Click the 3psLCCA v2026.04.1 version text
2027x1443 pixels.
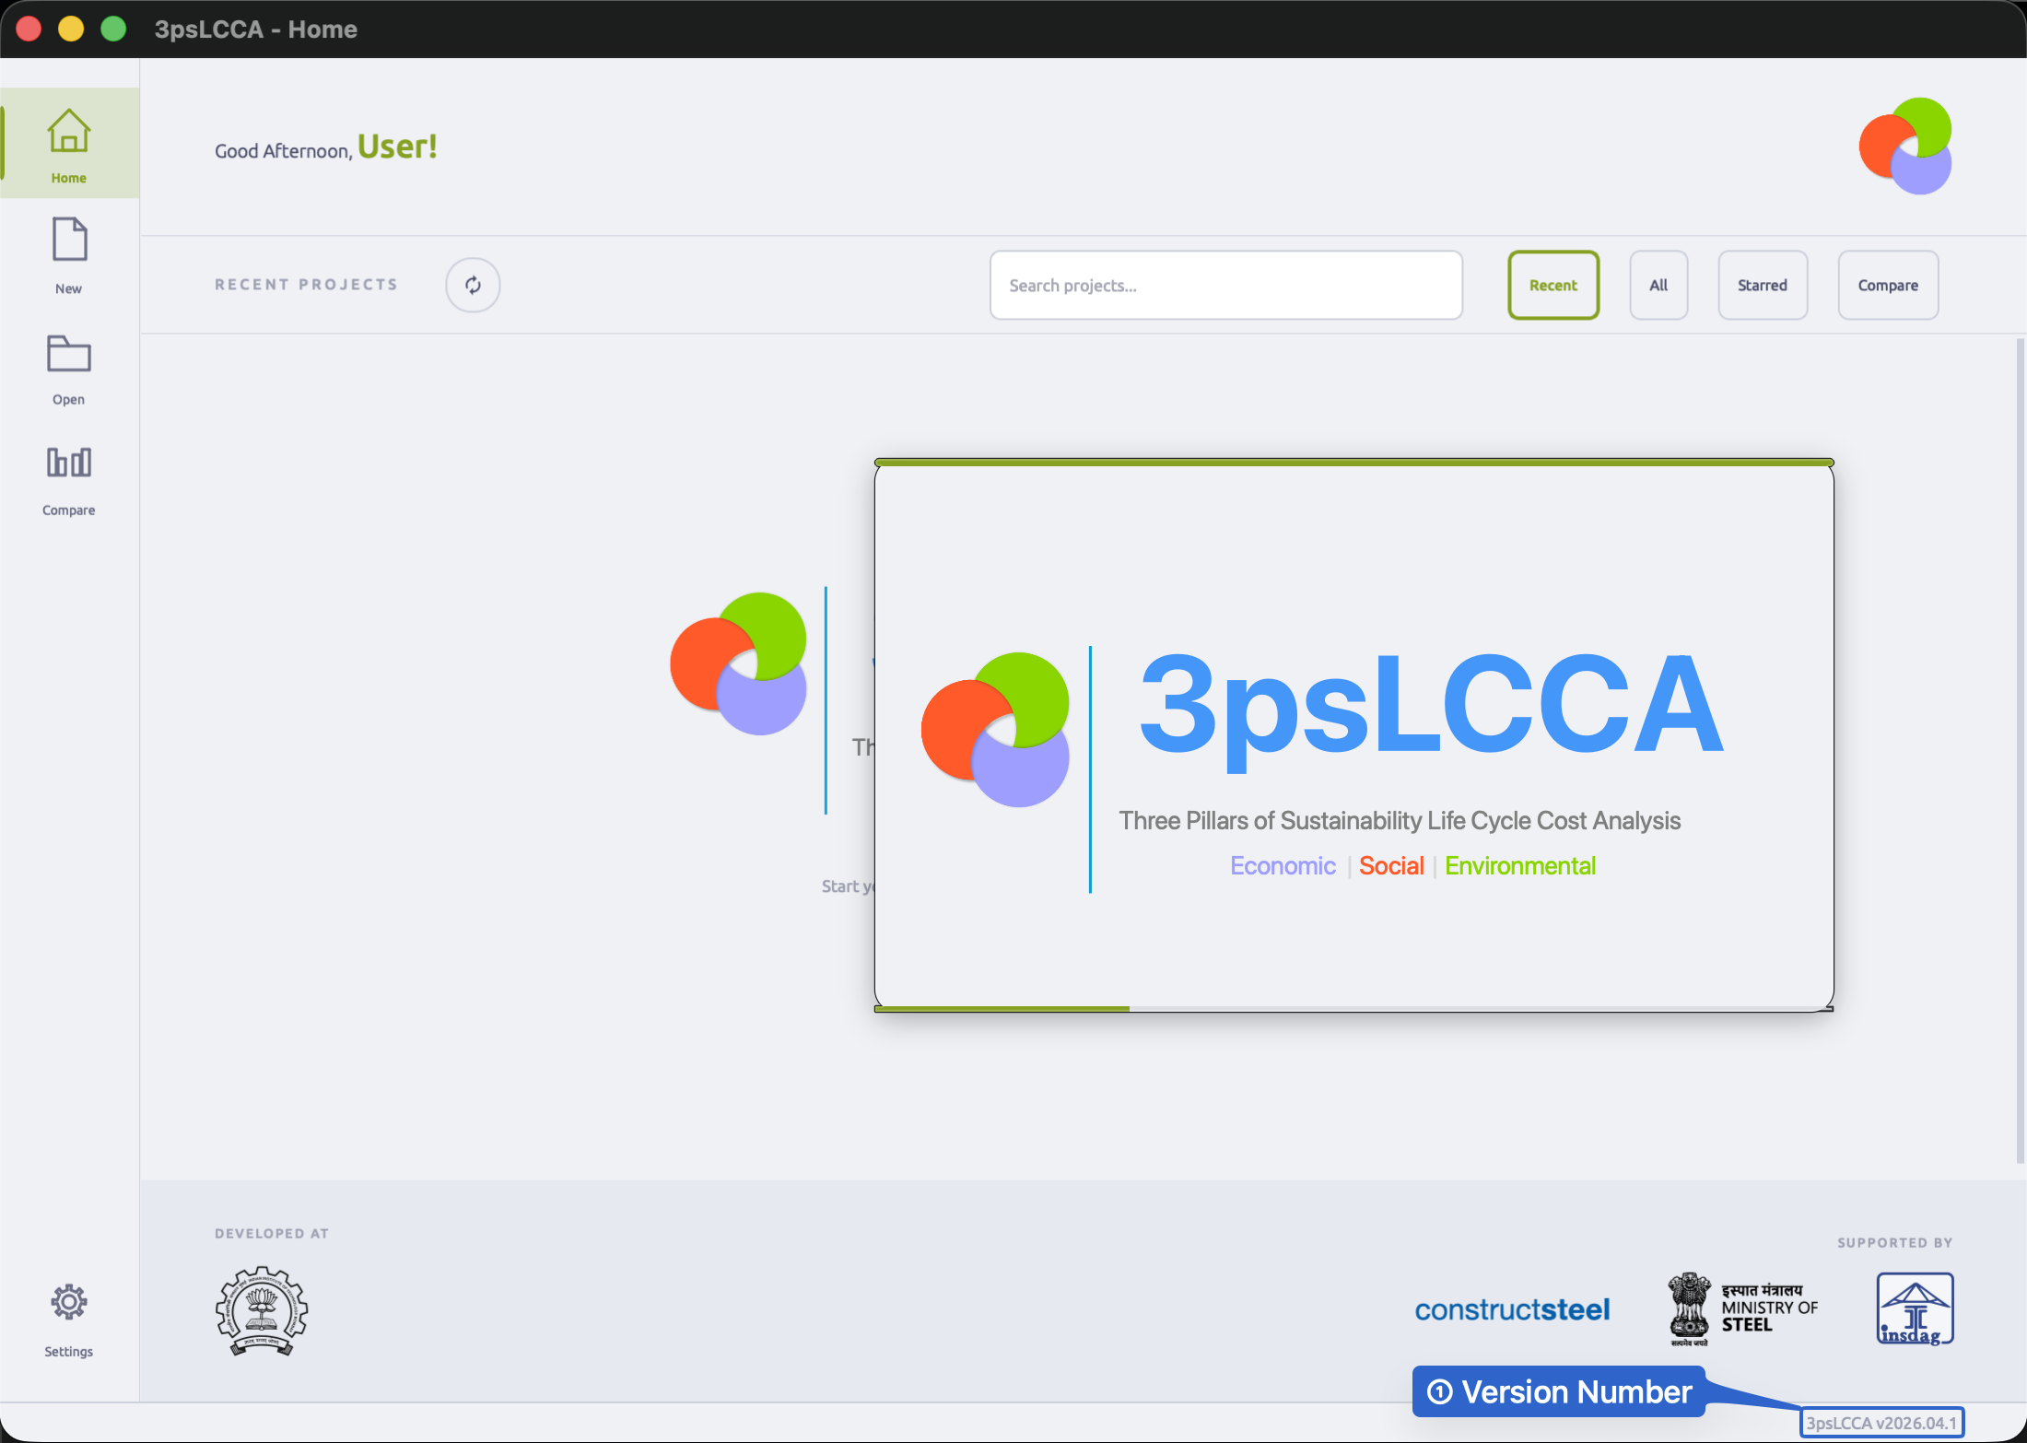[1881, 1423]
